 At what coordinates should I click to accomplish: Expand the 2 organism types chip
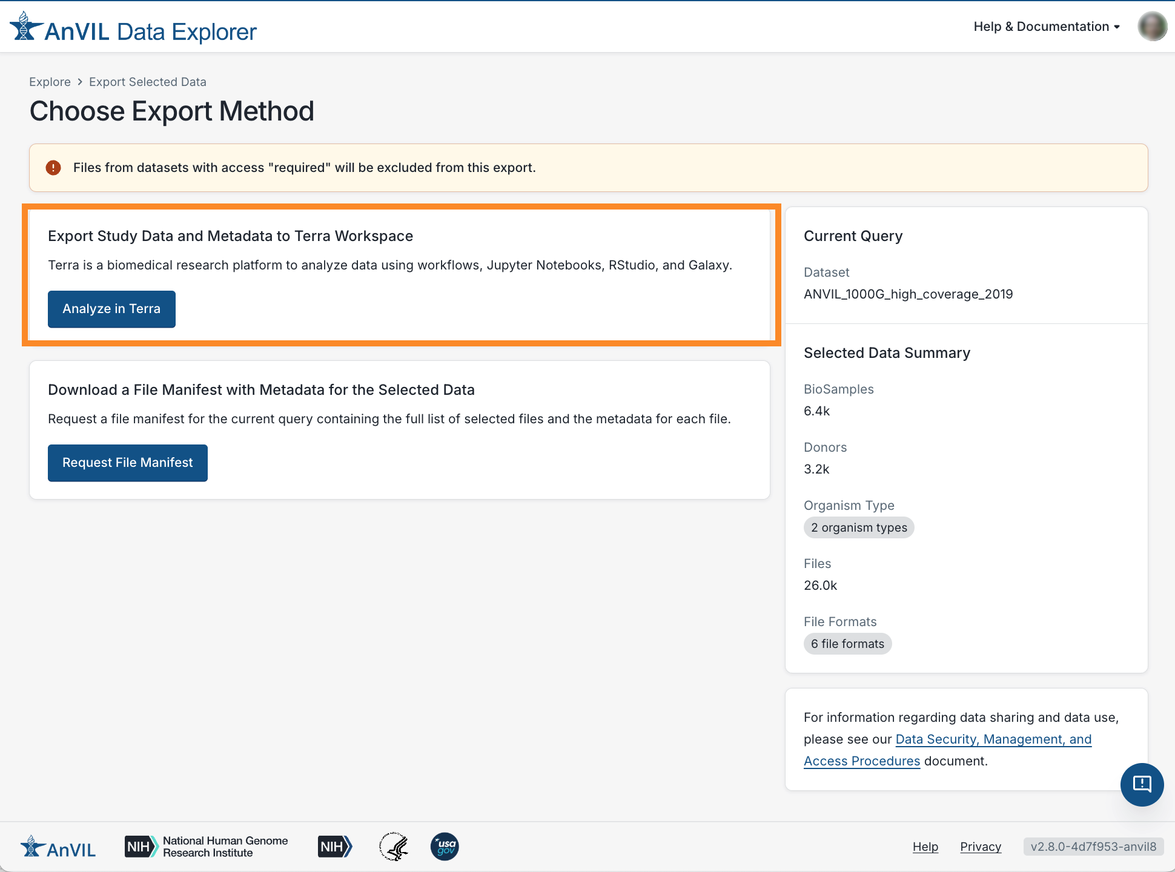[858, 527]
